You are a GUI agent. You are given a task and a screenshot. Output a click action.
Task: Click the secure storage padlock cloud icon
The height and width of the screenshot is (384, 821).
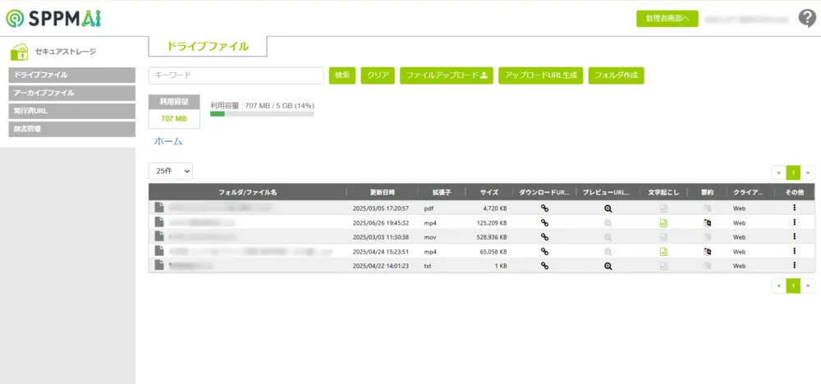pyautogui.click(x=20, y=52)
